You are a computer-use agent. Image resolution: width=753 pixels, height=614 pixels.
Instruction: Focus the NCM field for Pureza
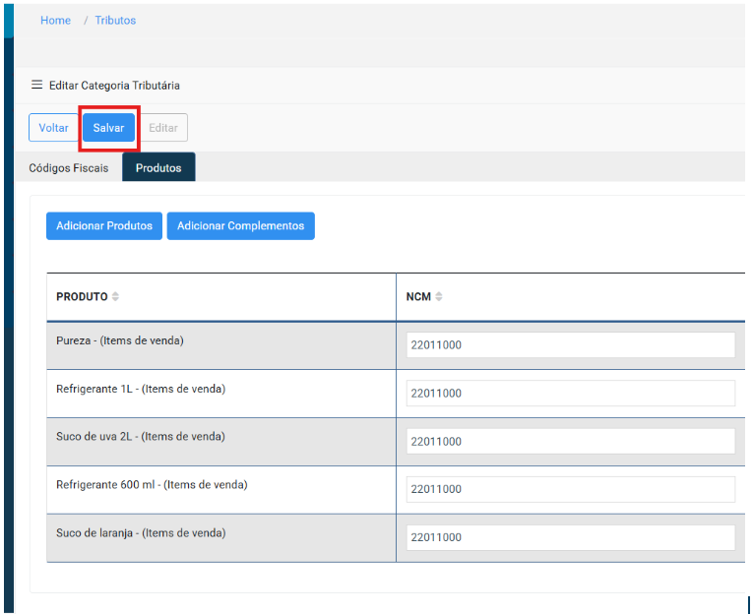point(570,345)
